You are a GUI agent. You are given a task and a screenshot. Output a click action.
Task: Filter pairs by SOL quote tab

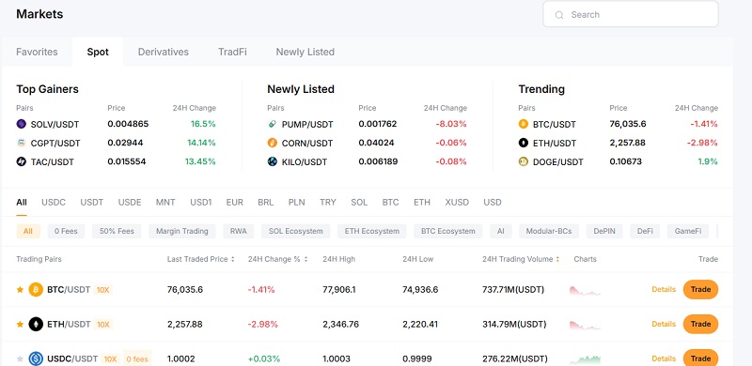coord(359,202)
